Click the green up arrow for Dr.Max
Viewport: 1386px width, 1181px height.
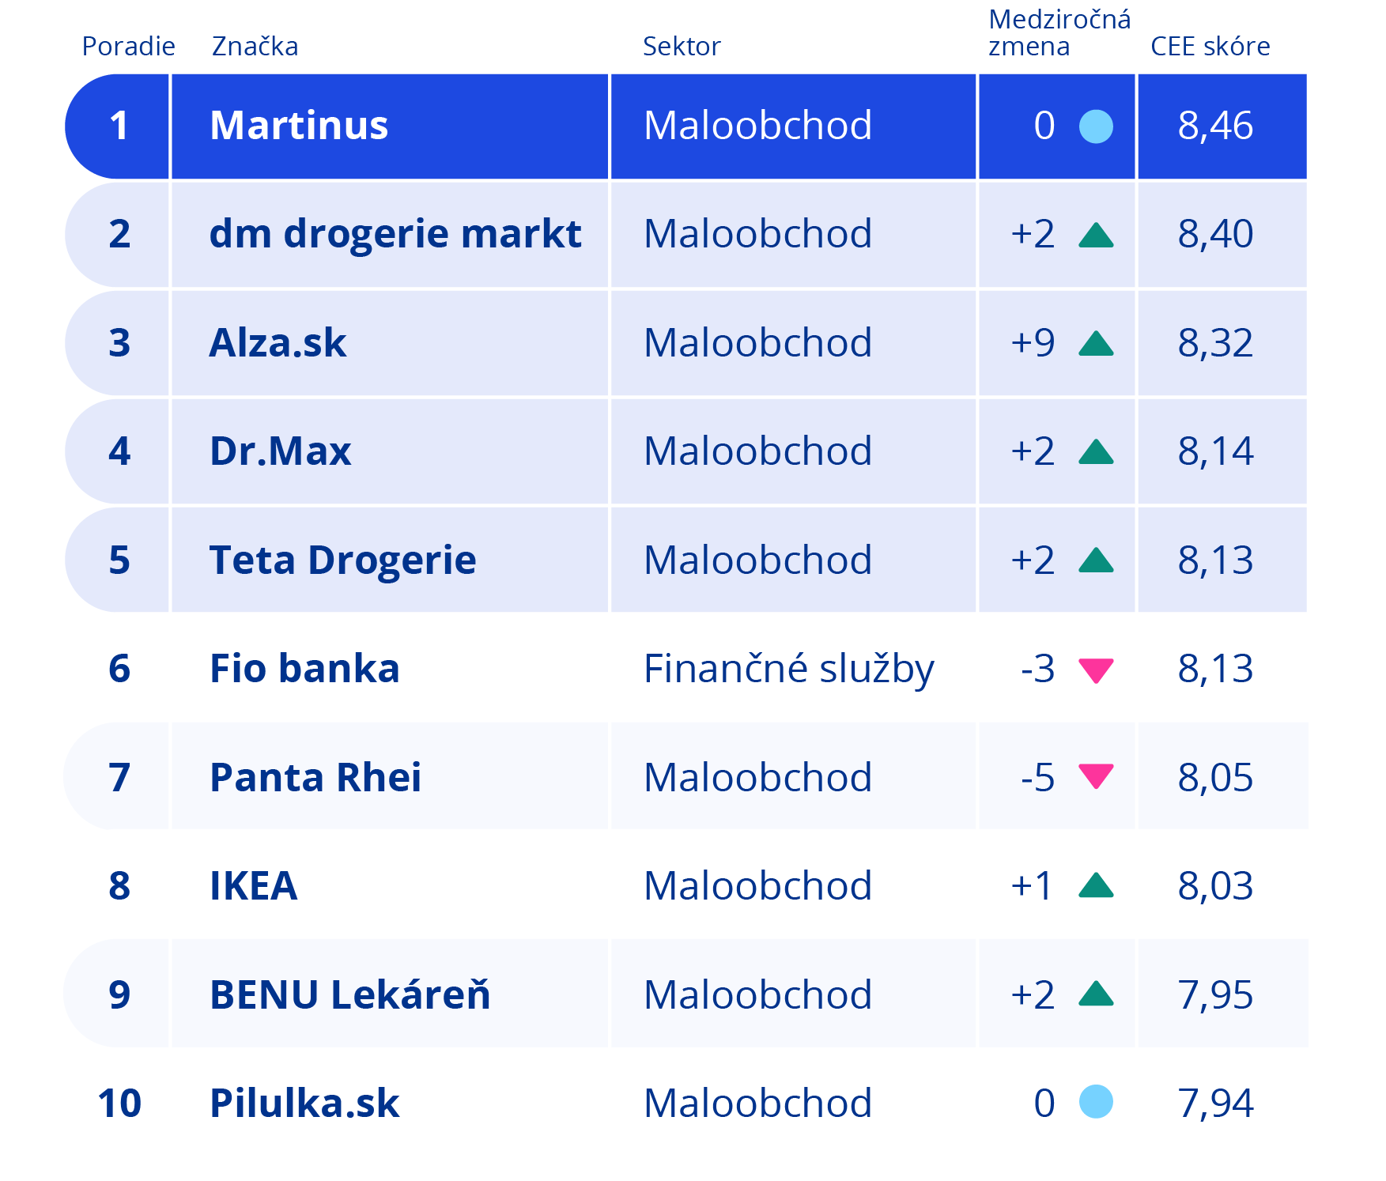tap(1096, 452)
